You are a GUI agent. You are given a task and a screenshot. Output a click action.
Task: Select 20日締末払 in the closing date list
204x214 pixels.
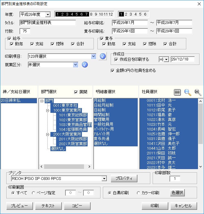coord(19,101)
